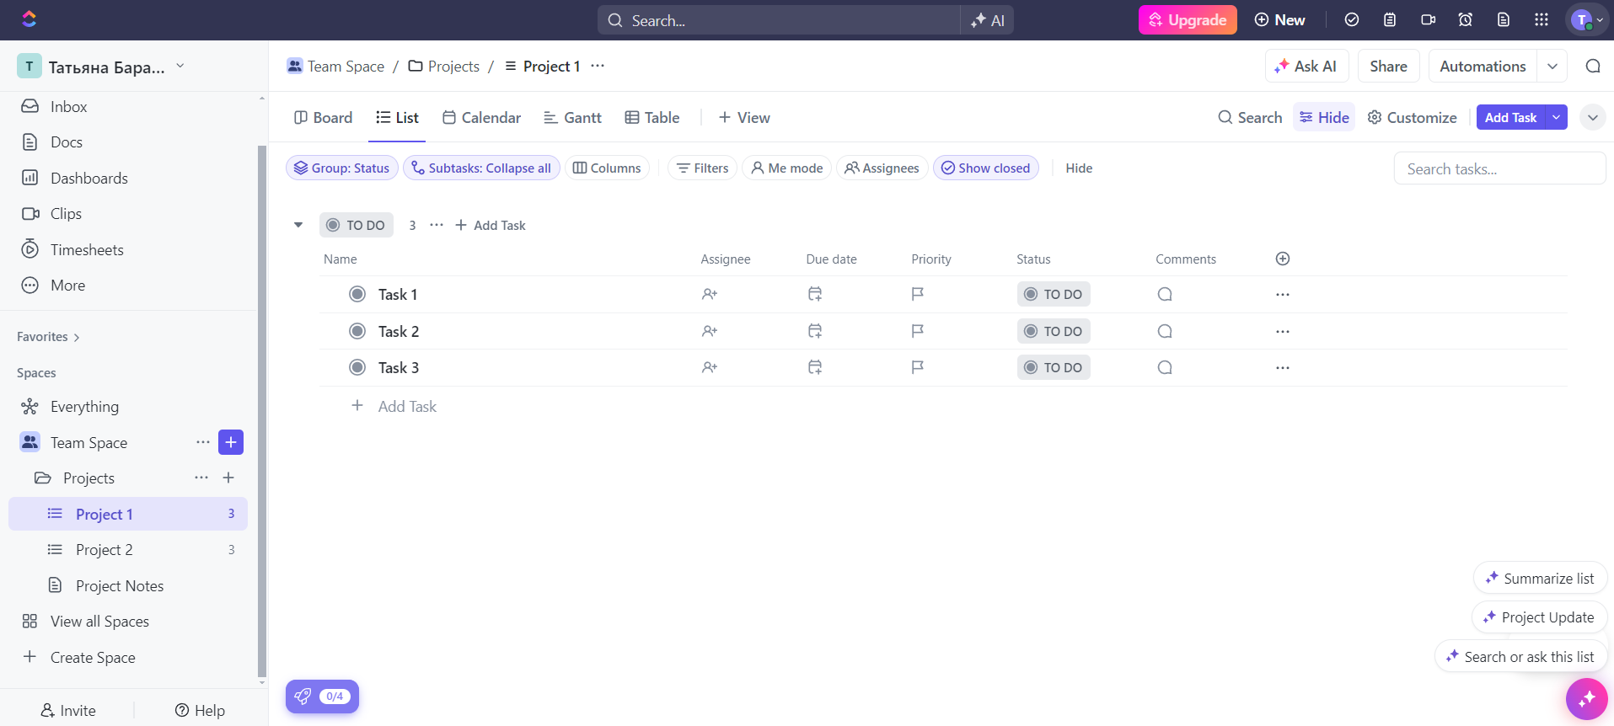1614x726 pixels.
Task: Open the chat bubble icon near Automations
Action: point(1593,66)
